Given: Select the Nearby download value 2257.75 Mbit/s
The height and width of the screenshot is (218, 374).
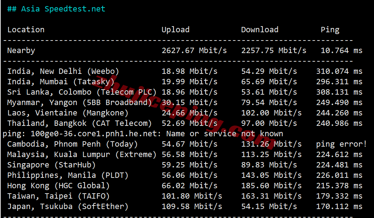Looking at the screenshot, I should pyautogui.click(x=274, y=51).
